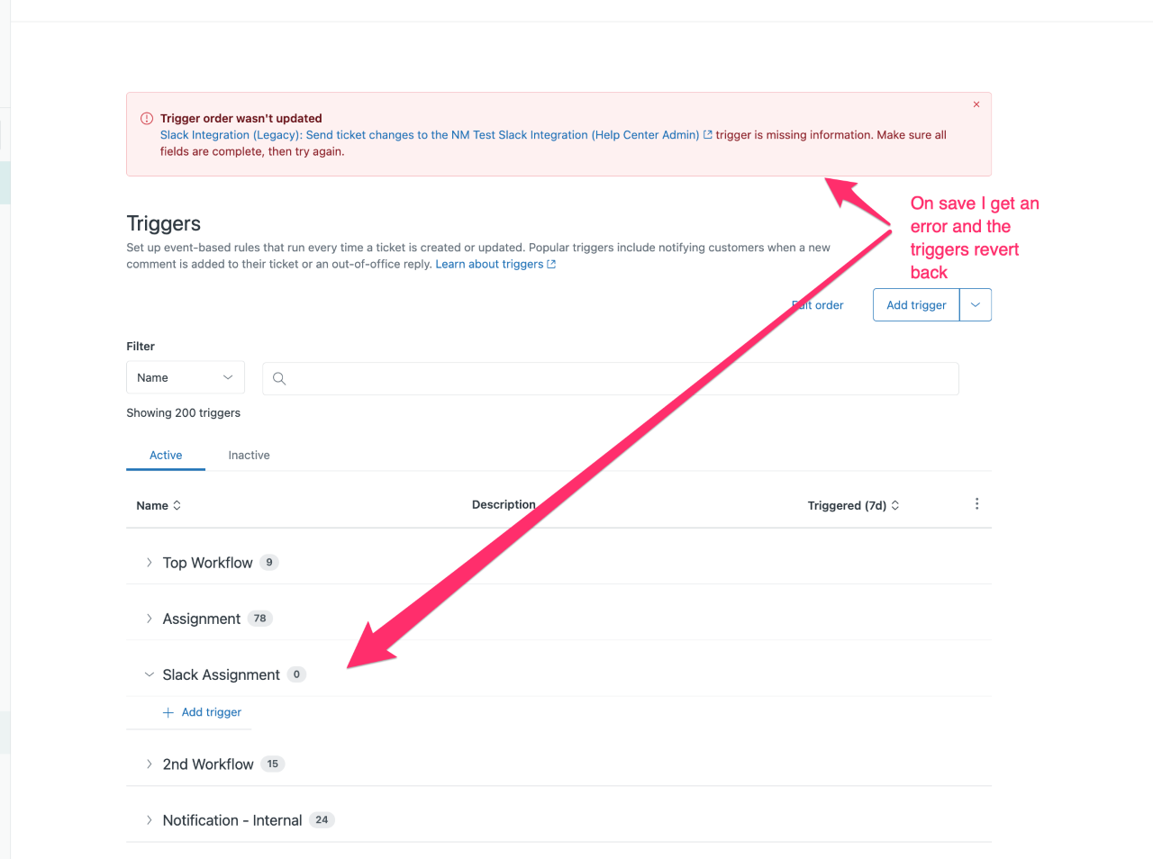Open the Learn about triggers link

pos(489,263)
